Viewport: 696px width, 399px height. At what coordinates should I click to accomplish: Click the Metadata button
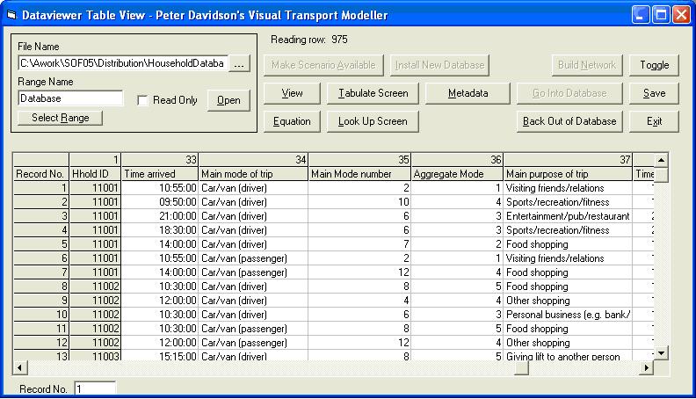468,93
